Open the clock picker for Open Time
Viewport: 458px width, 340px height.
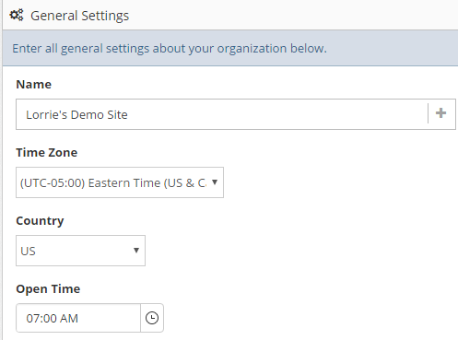pyautogui.click(x=152, y=318)
